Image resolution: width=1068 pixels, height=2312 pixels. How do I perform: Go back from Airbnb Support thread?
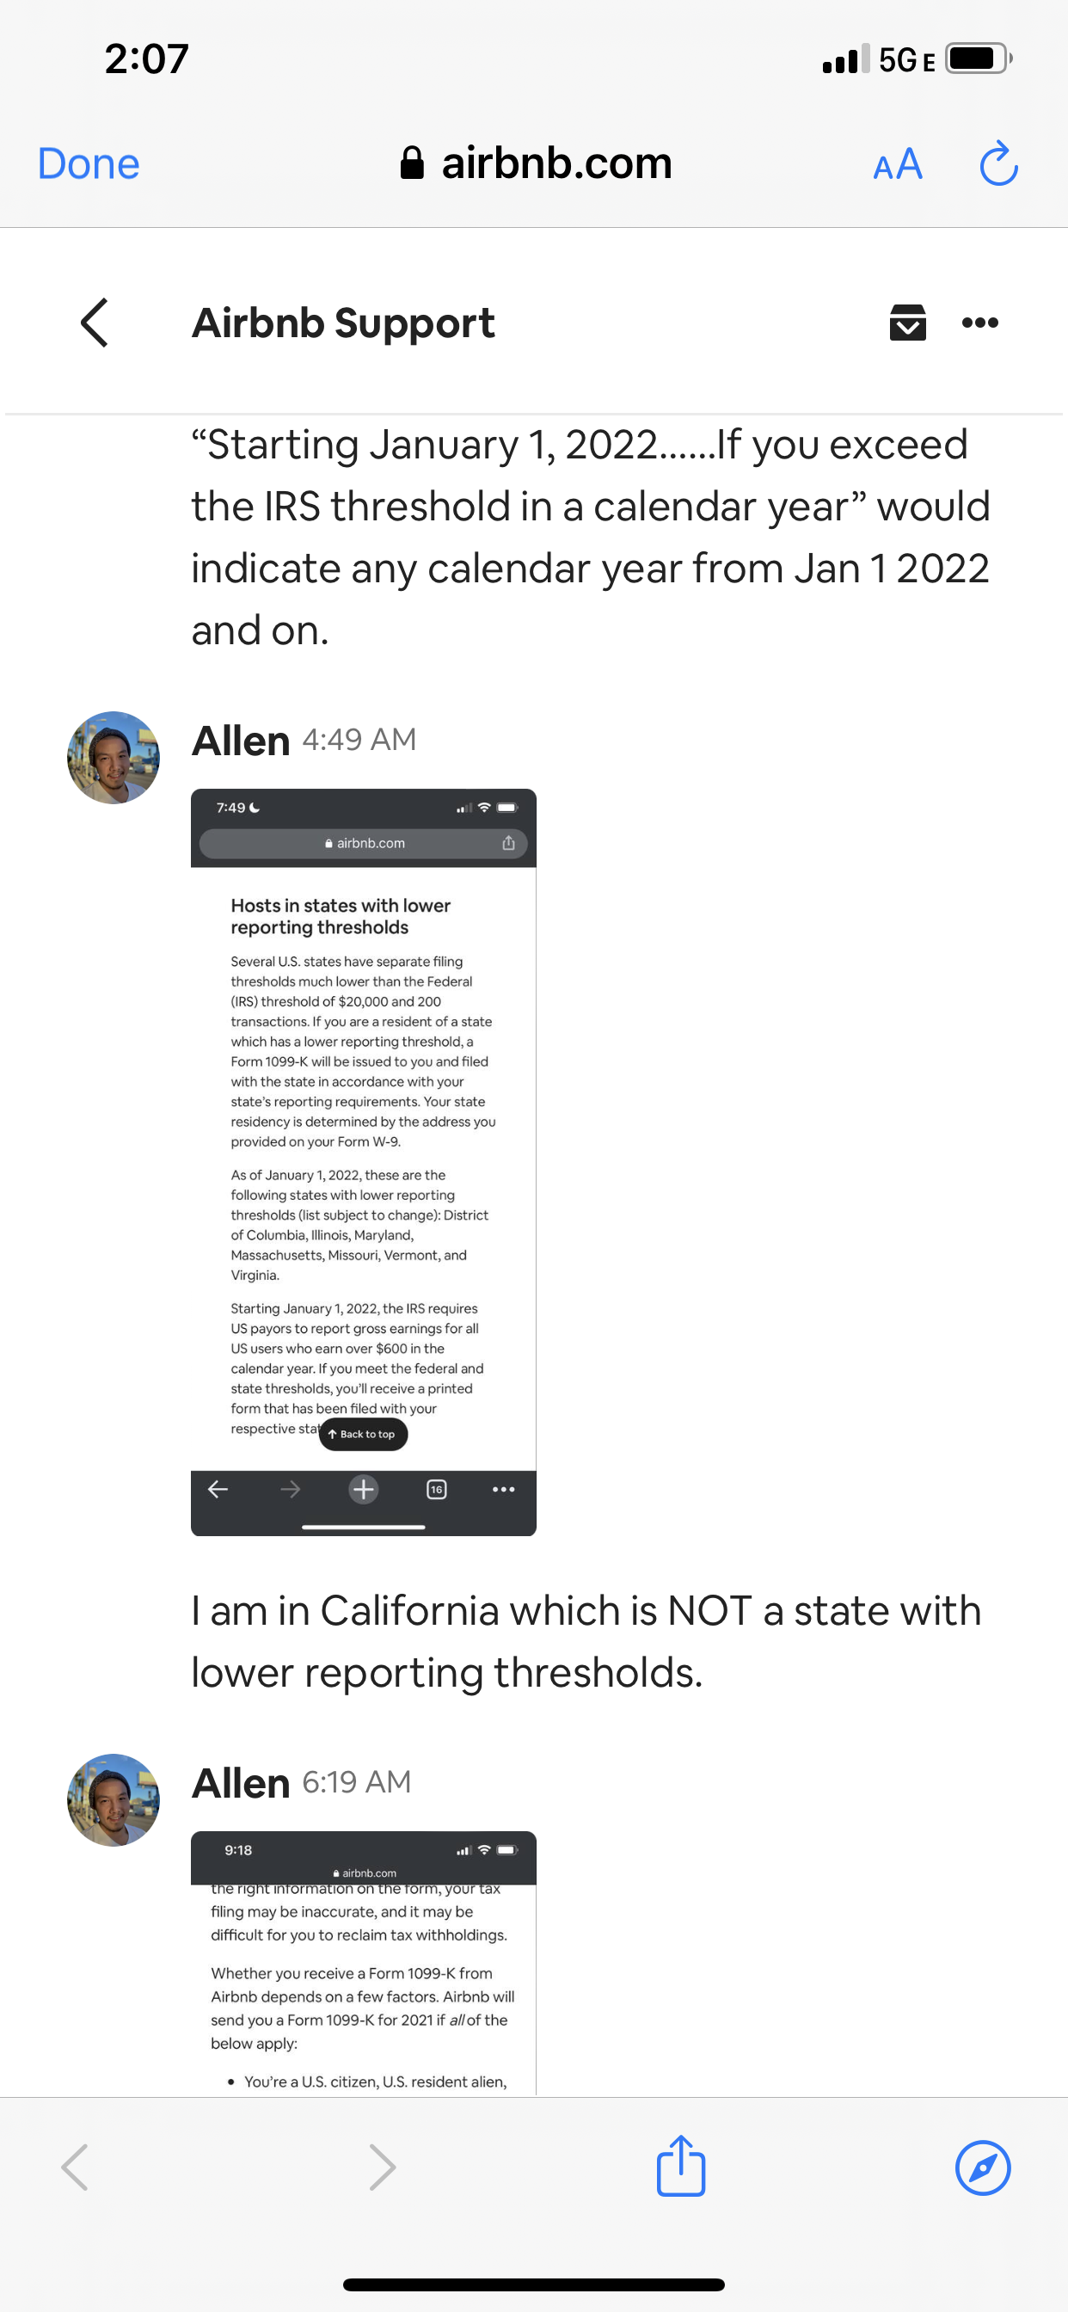[x=95, y=323]
